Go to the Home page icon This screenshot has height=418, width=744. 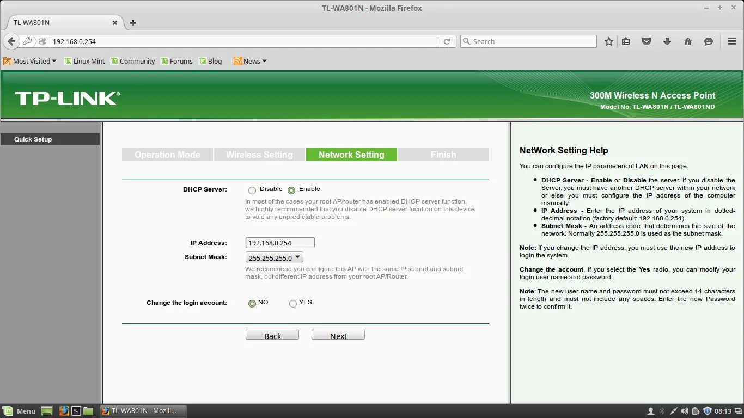tap(688, 41)
